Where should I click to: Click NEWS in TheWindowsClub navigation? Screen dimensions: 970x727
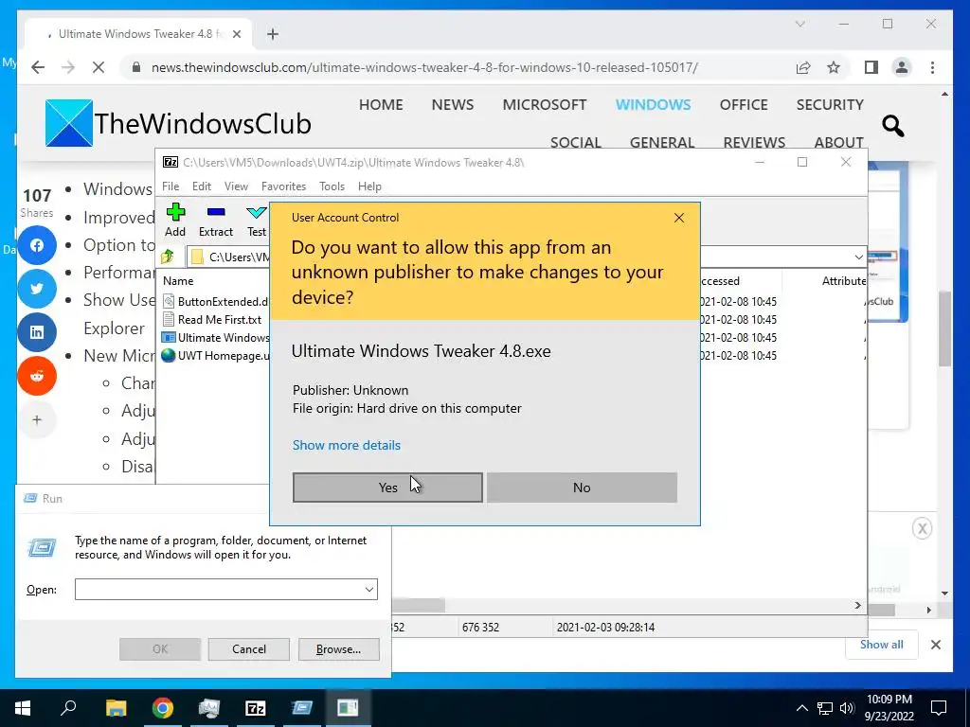pos(452,104)
